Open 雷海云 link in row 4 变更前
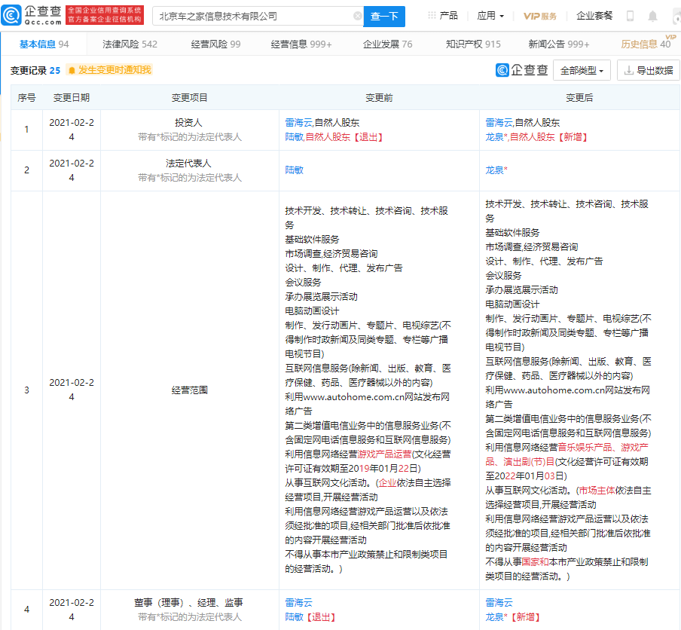Viewport: 681px width, 630px height. (298, 603)
